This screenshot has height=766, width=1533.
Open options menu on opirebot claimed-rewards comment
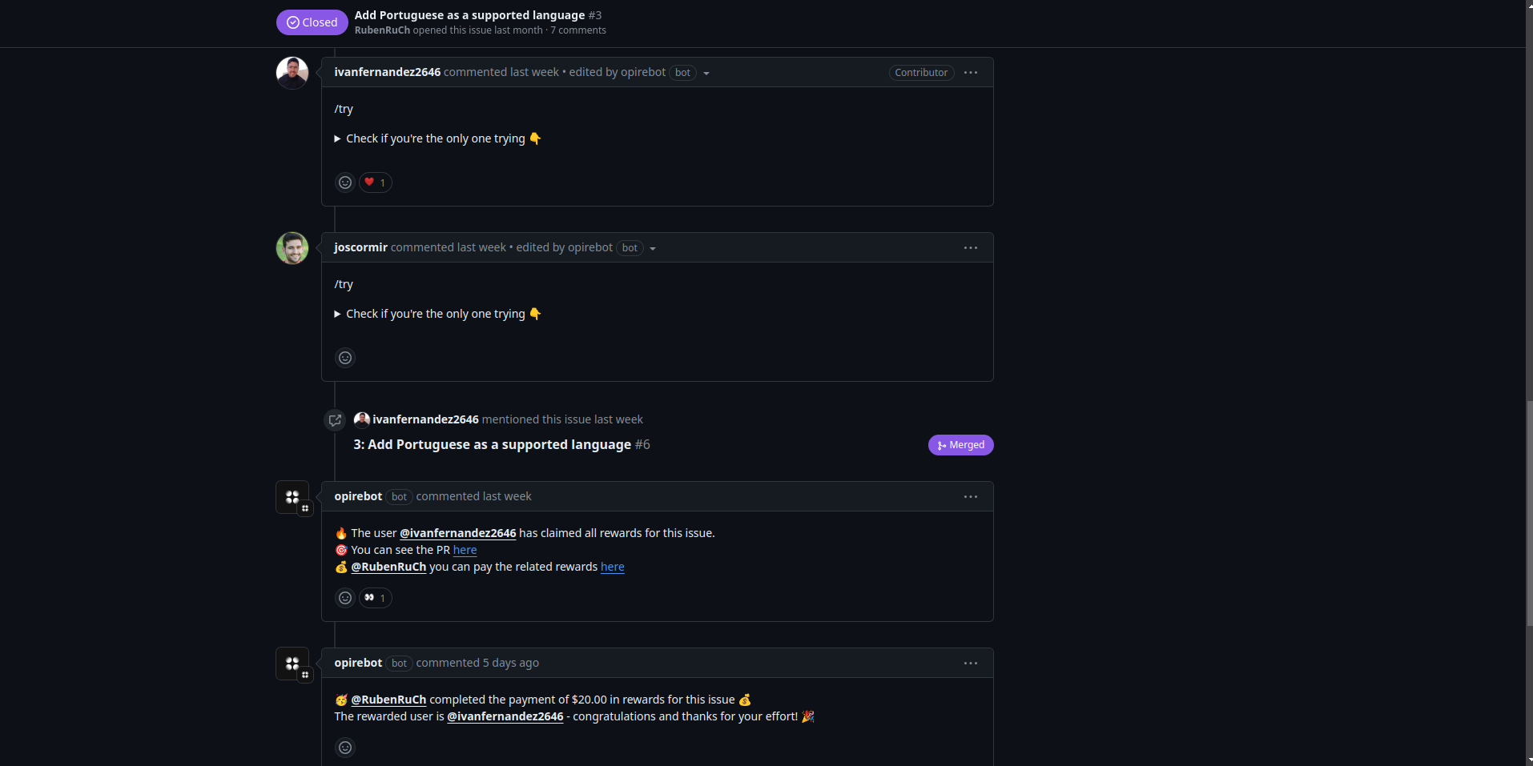pos(971,497)
